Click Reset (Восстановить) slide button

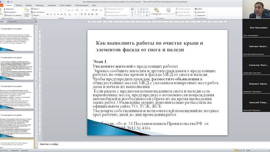(x=38, y=12)
